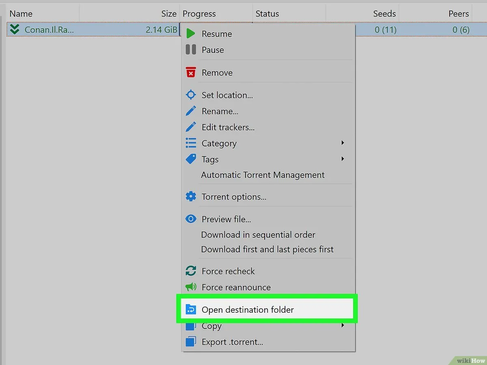Click the red Remove trash icon

(x=191, y=73)
